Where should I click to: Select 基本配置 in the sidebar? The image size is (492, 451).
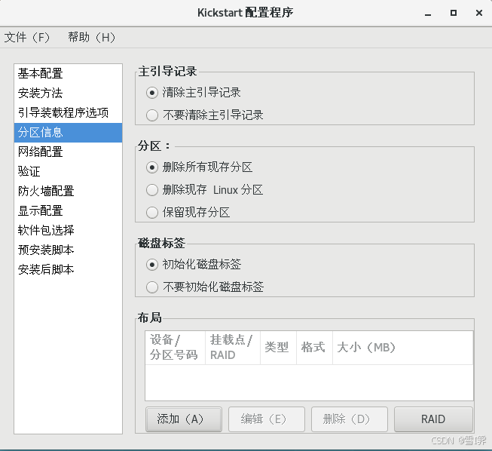[68, 74]
